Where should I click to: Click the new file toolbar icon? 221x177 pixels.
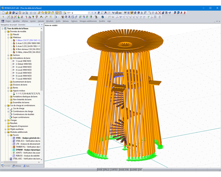[3, 13]
